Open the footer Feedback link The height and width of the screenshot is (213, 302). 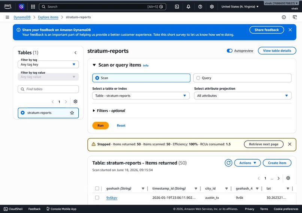click(x=34, y=209)
